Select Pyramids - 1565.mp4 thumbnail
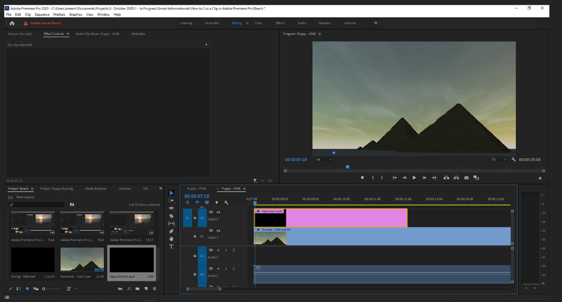 pos(82,259)
